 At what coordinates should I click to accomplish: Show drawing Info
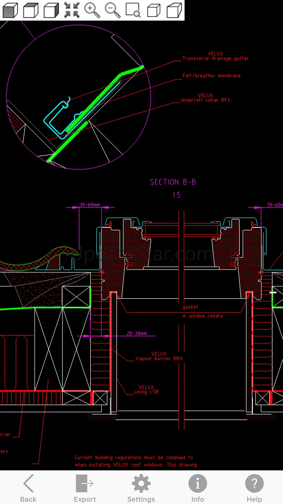point(198,488)
